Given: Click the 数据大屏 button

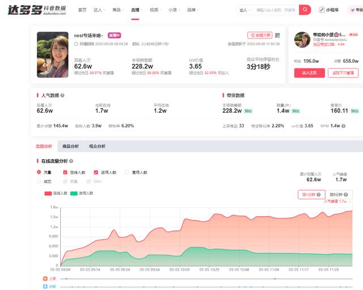Looking at the screenshot, I should coord(259,35).
